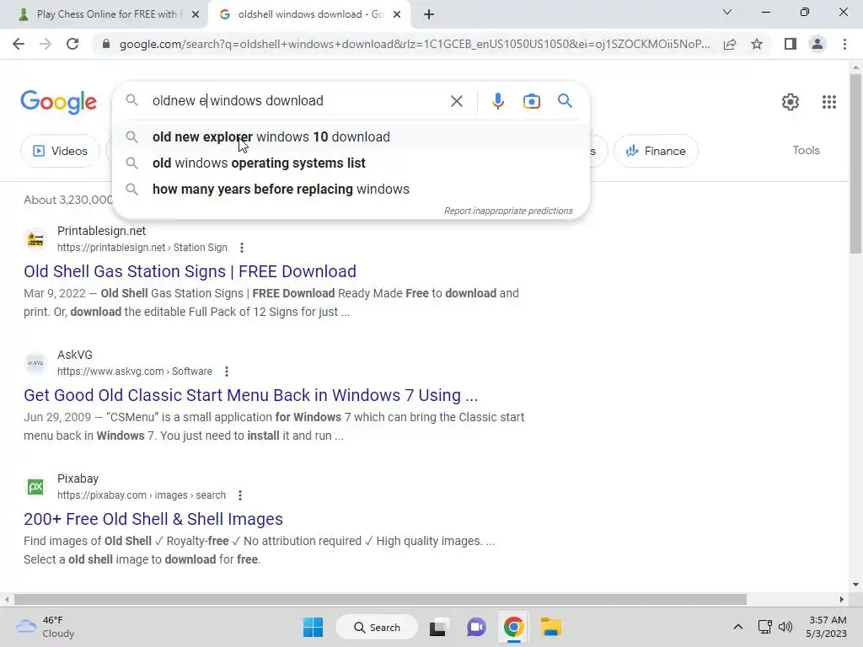Viewport: 863px width, 647px height.
Task: Open 200+ Free Old Shell Images result
Action: (x=153, y=519)
